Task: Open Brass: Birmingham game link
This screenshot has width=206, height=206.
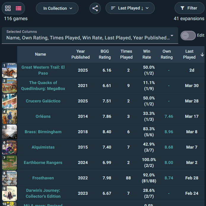Action: coord(43,132)
